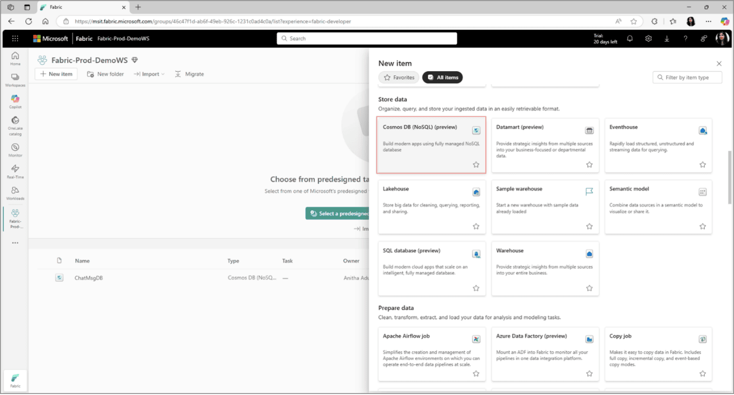
Task: Close the New item panel
Action: coord(719,64)
